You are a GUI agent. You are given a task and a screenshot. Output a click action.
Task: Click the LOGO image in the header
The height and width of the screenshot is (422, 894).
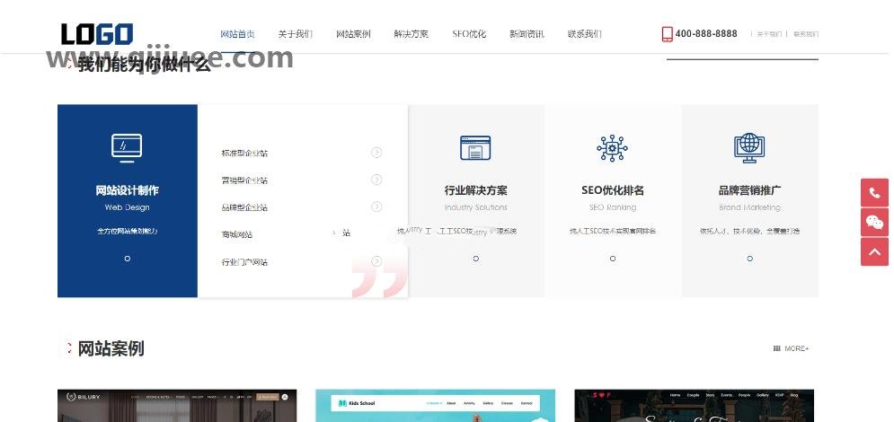click(x=97, y=34)
